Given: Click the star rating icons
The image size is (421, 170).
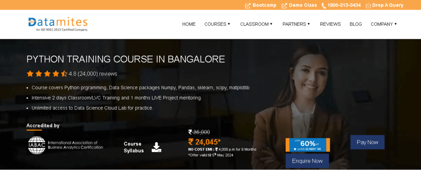Looking at the screenshot, I should [47, 74].
